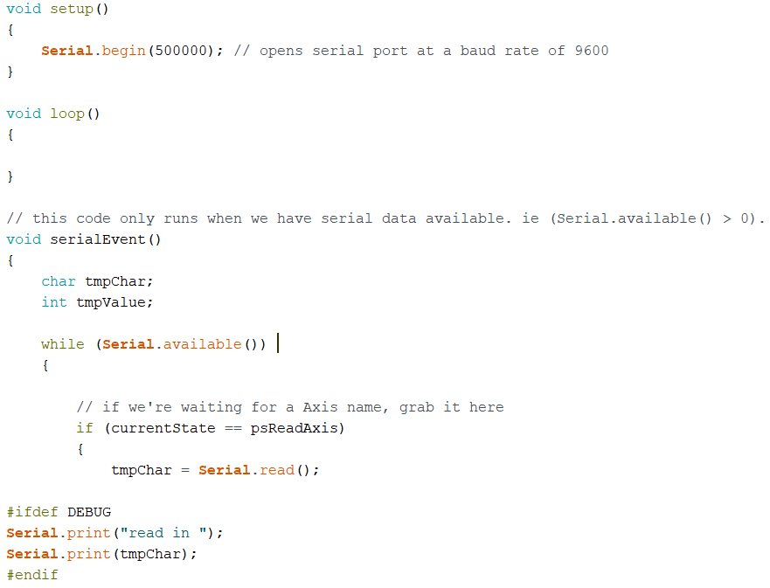Click the '#ifdef DEBUG' directive

pos(59,512)
